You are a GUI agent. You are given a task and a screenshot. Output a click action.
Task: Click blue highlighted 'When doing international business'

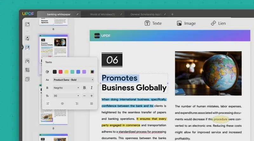click(134, 99)
